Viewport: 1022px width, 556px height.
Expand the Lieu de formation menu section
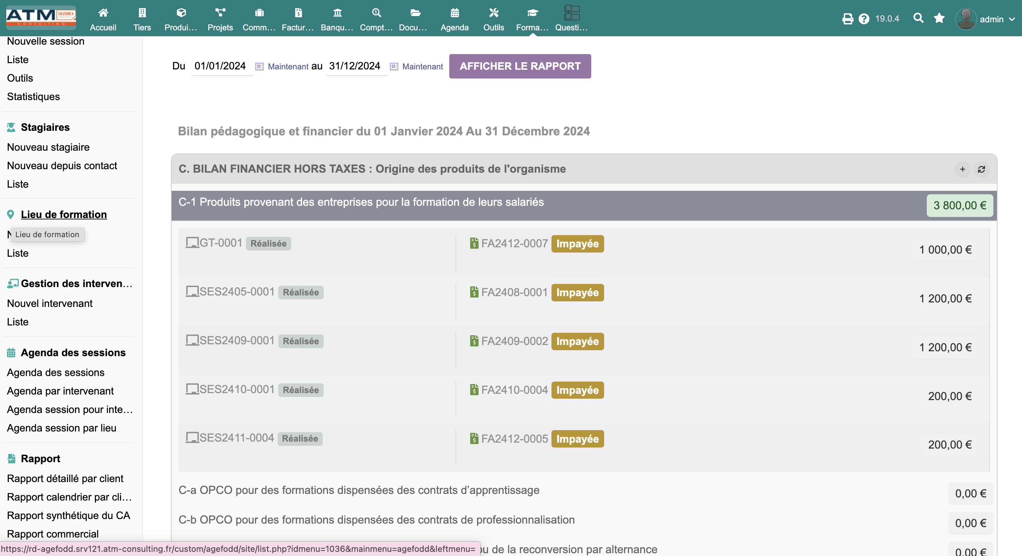(x=63, y=214)
